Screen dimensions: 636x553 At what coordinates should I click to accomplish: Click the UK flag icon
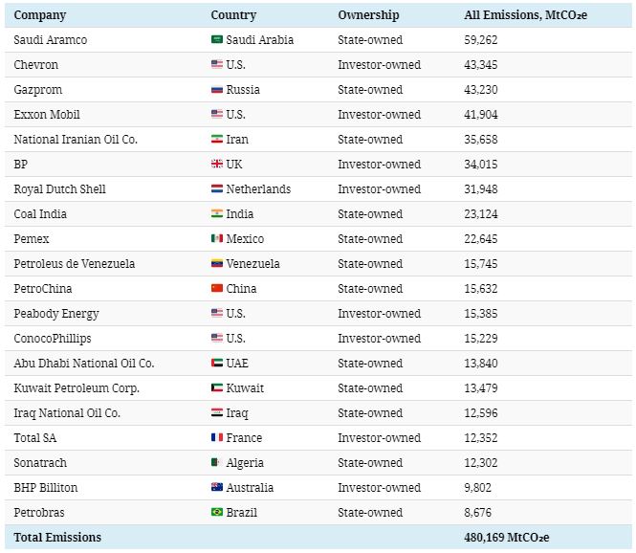pos(217,164)
